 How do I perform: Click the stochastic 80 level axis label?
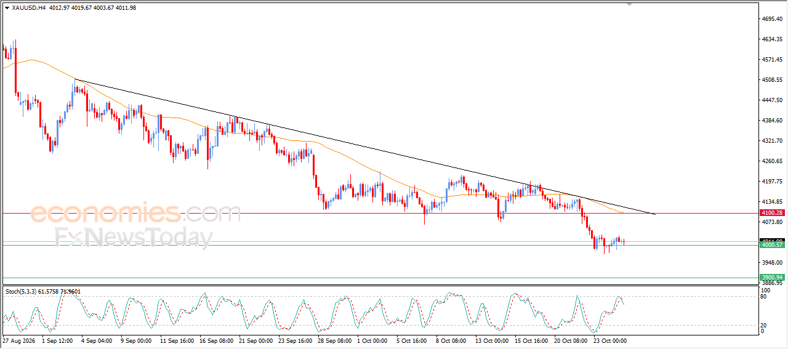(764, 297)
